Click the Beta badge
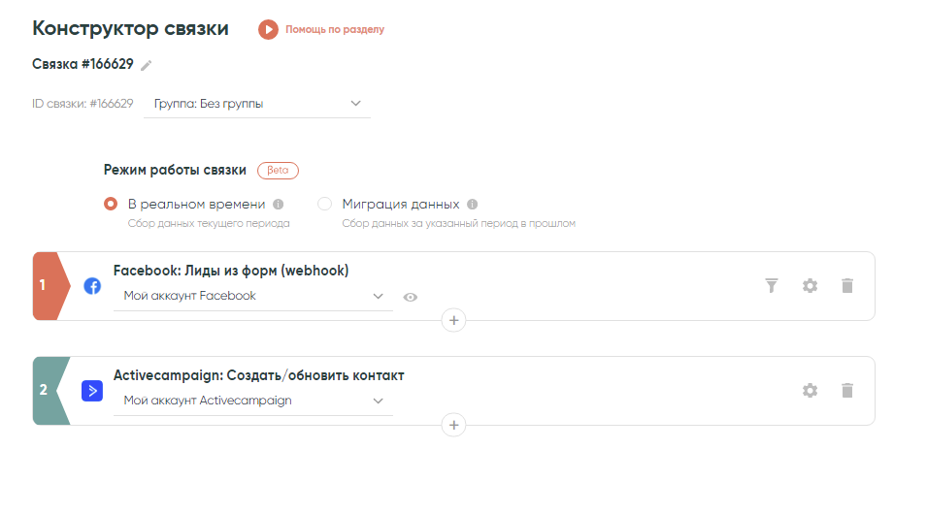Screen dimensions: 927x514 [278, 170]
